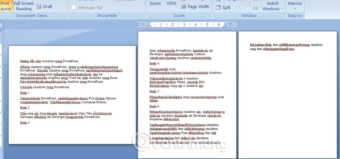This screenshot has width=340, height=159.
Task: Switch to Draft view
Action: pyautogui.click(x=44, y=6)
